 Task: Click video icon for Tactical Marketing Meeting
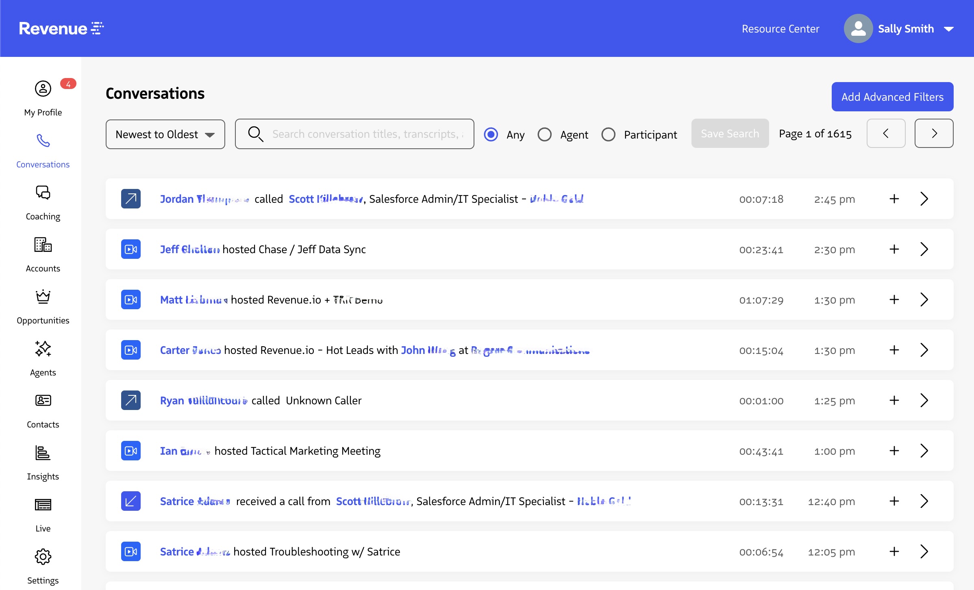pyautogui.click(x=131, y=451)
